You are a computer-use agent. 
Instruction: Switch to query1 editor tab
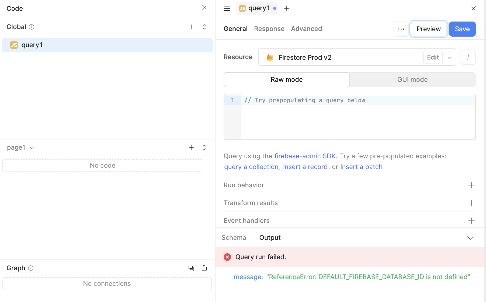(257, 8)
